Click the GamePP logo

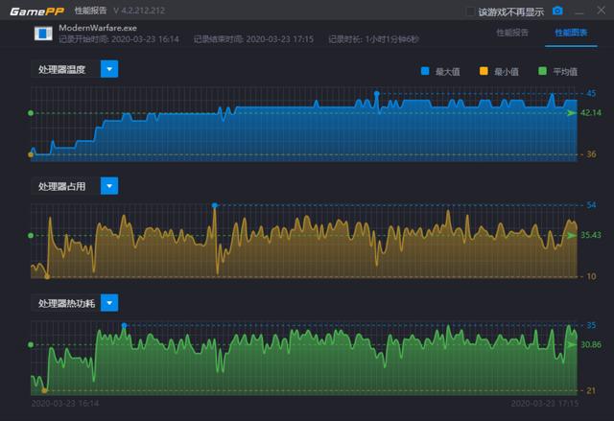[x=36, y=11]
